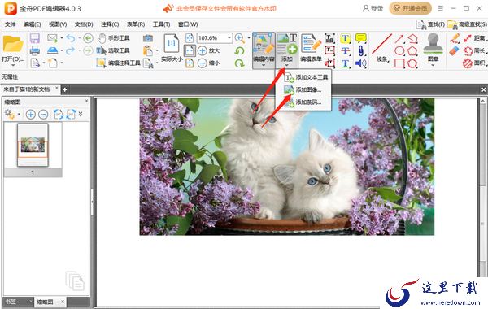Select the Area (面积) measuring tool

coord(474,63)
